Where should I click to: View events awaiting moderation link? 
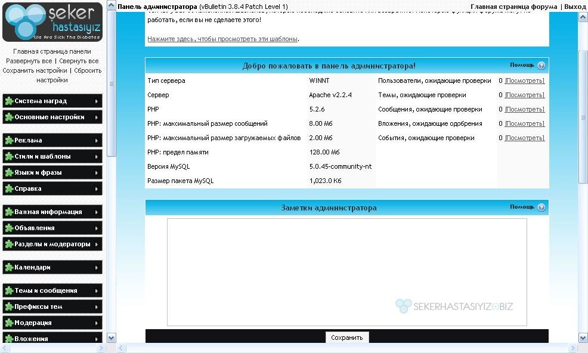pos(525,138)
